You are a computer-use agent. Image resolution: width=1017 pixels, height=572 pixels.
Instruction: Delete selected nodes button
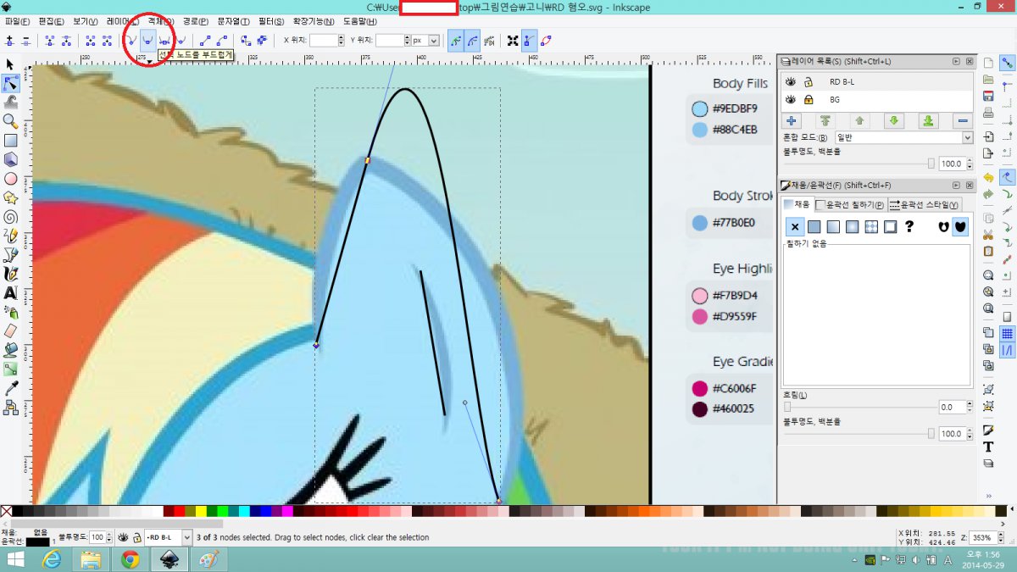point(27,40)
